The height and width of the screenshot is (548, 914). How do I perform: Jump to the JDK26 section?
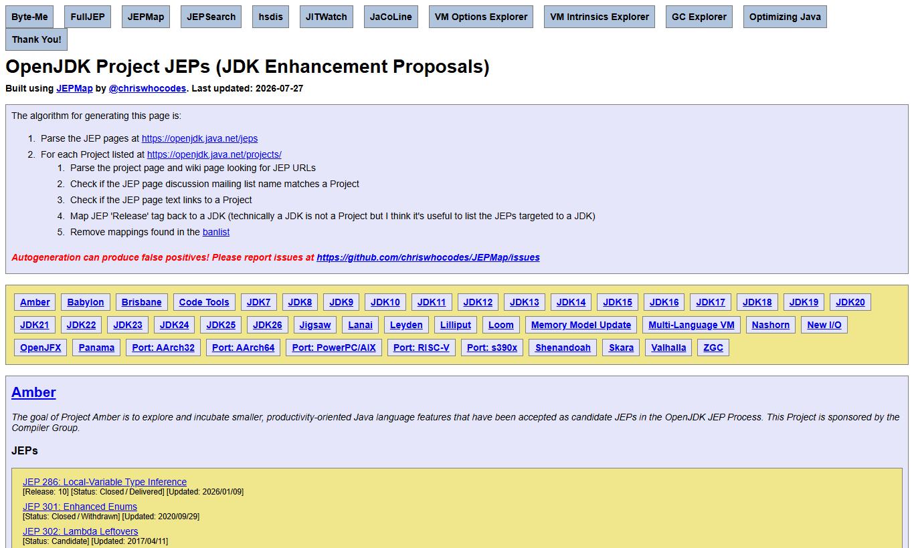[268, 325]
